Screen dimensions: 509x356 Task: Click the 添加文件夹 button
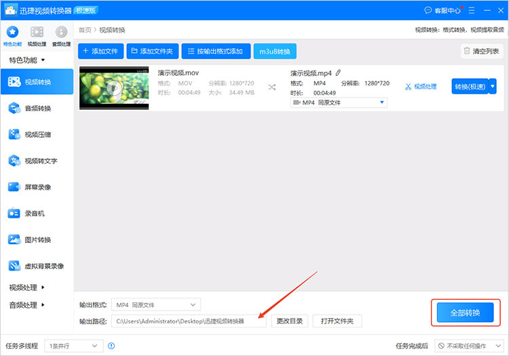tap(153, 52)
